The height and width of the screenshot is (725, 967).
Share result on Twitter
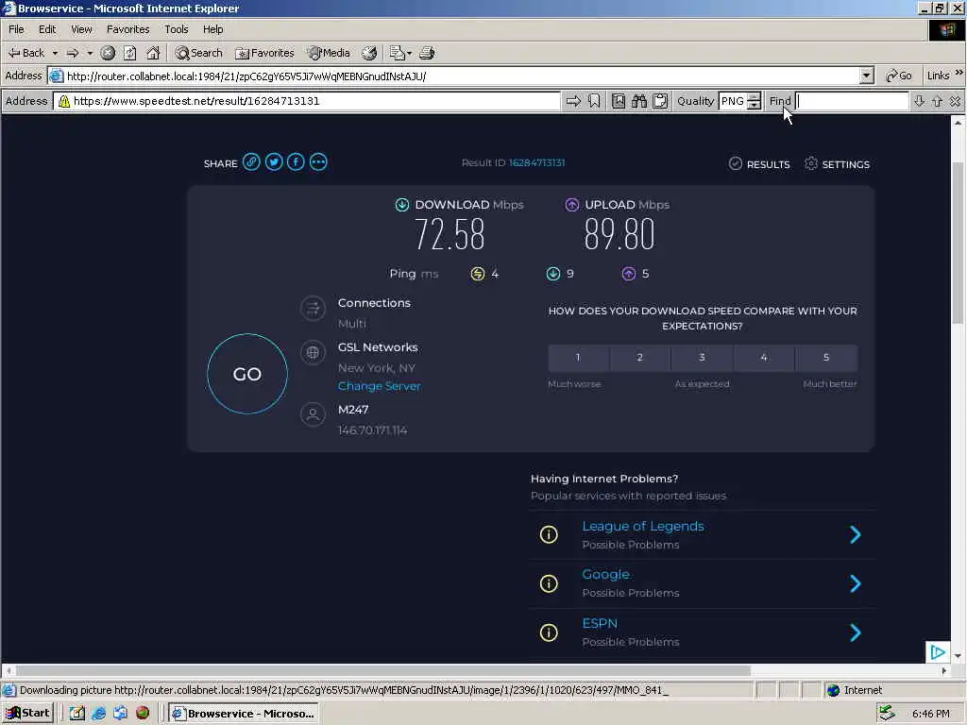[x=274, y=162]
